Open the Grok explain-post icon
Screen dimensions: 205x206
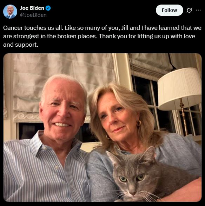[189, 10]
